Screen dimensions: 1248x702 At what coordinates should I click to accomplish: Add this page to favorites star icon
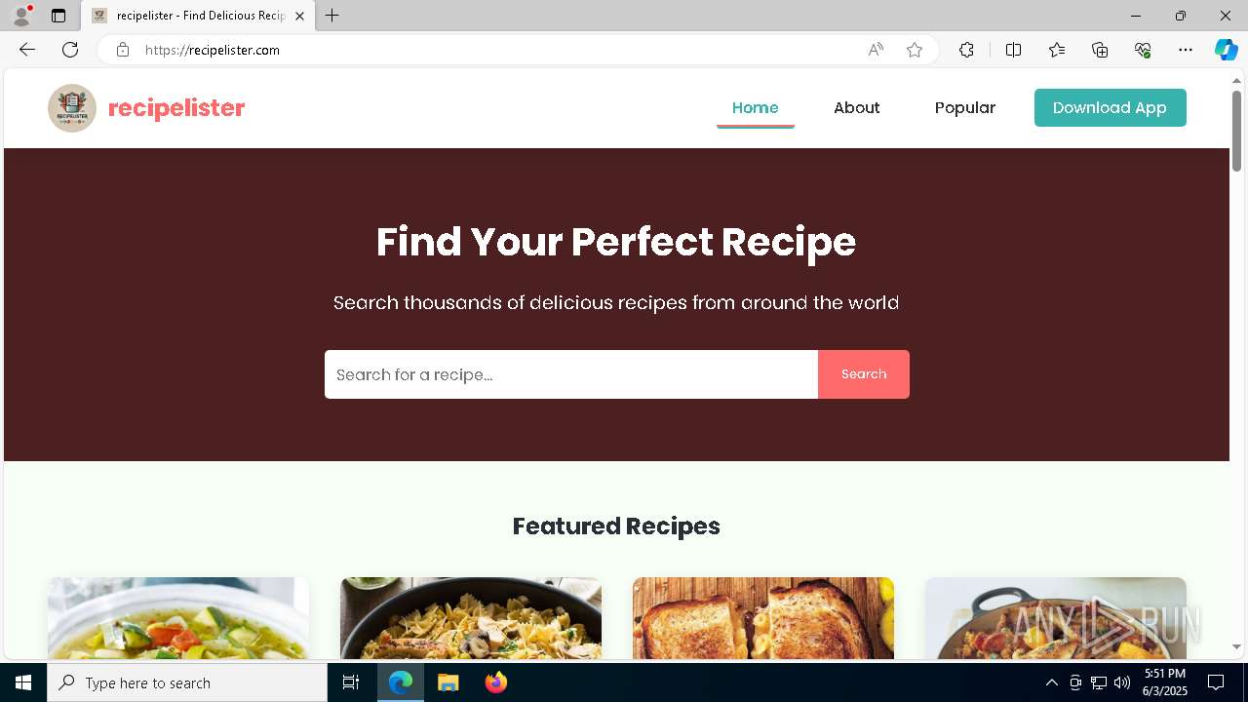click(x=915, y=50)
